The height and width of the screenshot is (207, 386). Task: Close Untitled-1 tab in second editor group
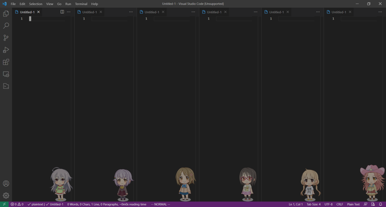(x=101, y=12)
